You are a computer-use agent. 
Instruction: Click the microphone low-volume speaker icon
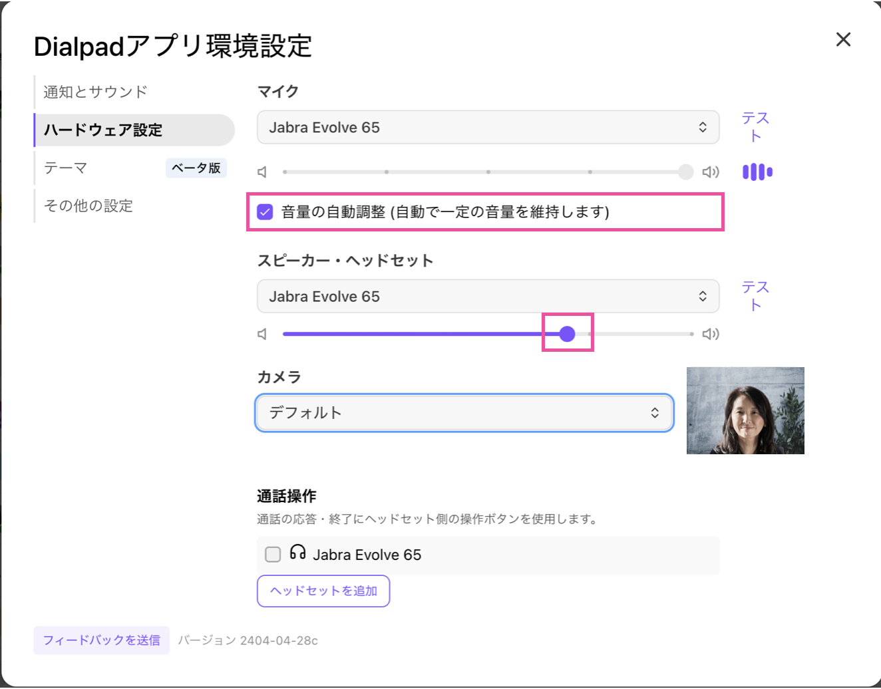pyautogui.click(x=262, y=172)
